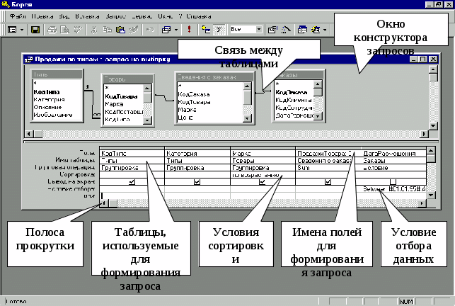455x306 pixels.
Task: Click the tables pane vertical scrollbar thumb
Action: click(433, 78)
